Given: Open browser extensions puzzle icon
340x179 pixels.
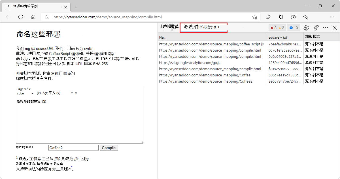Looking at the screenshot, I should pyautogui.click(x=268, y=17).
